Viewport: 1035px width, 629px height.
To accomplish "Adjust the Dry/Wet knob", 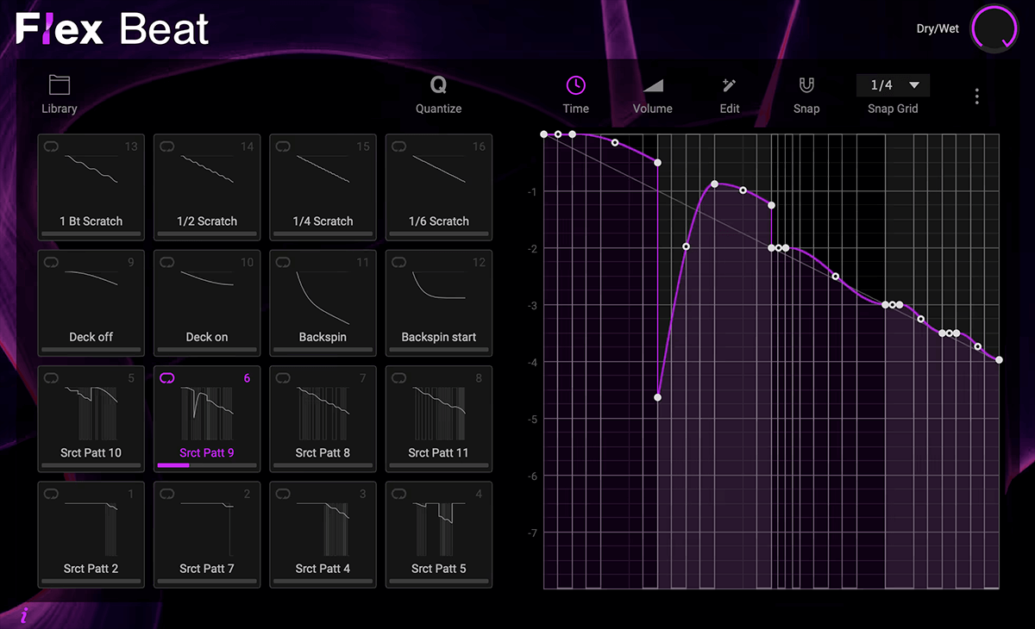I will coord(994,29).
